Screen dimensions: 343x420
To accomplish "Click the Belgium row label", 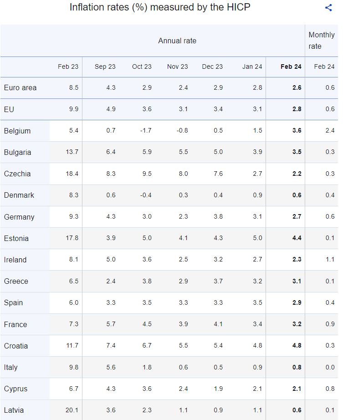I will (x=17, y=131).
